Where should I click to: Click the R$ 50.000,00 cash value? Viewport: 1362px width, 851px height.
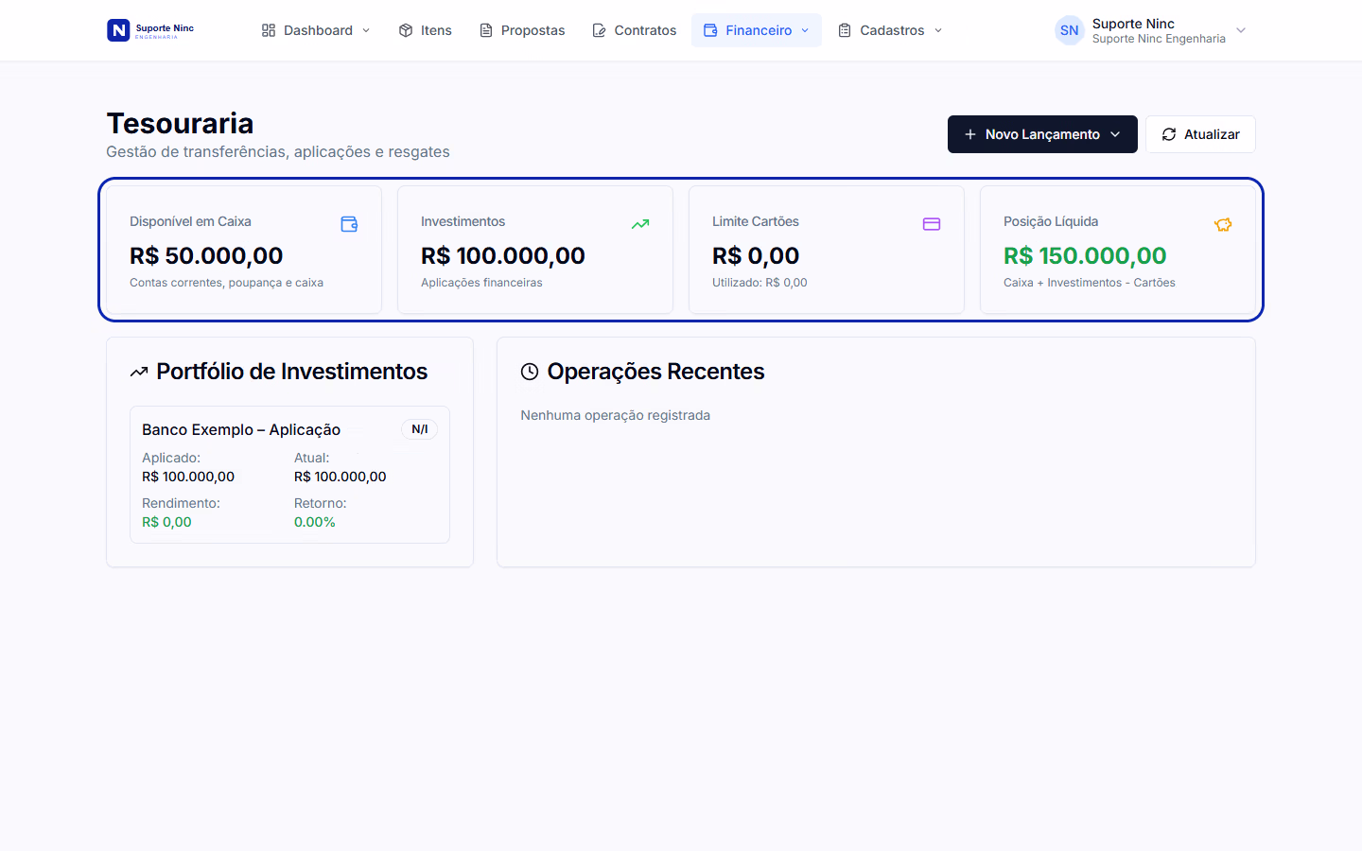[x=206, y=255]
